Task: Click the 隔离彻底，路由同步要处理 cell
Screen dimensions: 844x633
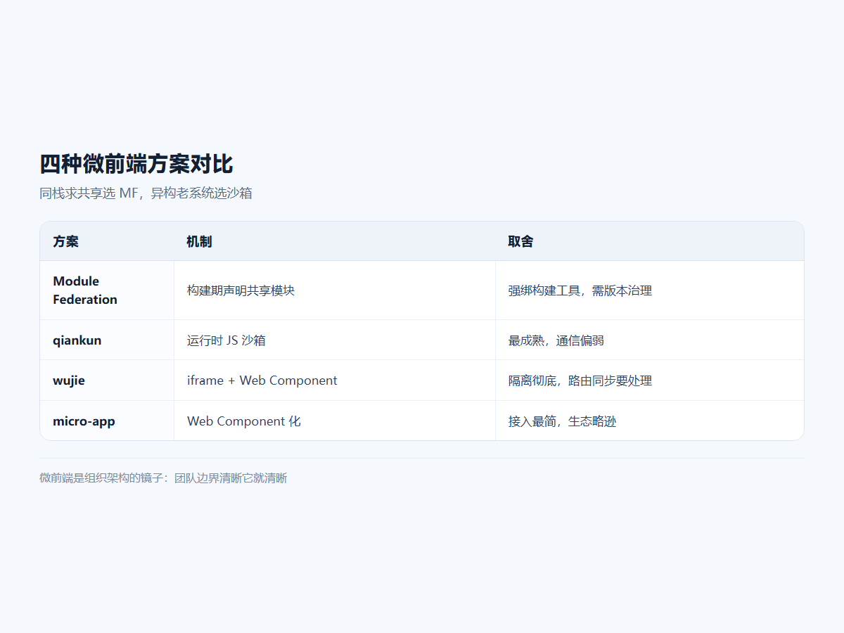Action: click(650, 381)
